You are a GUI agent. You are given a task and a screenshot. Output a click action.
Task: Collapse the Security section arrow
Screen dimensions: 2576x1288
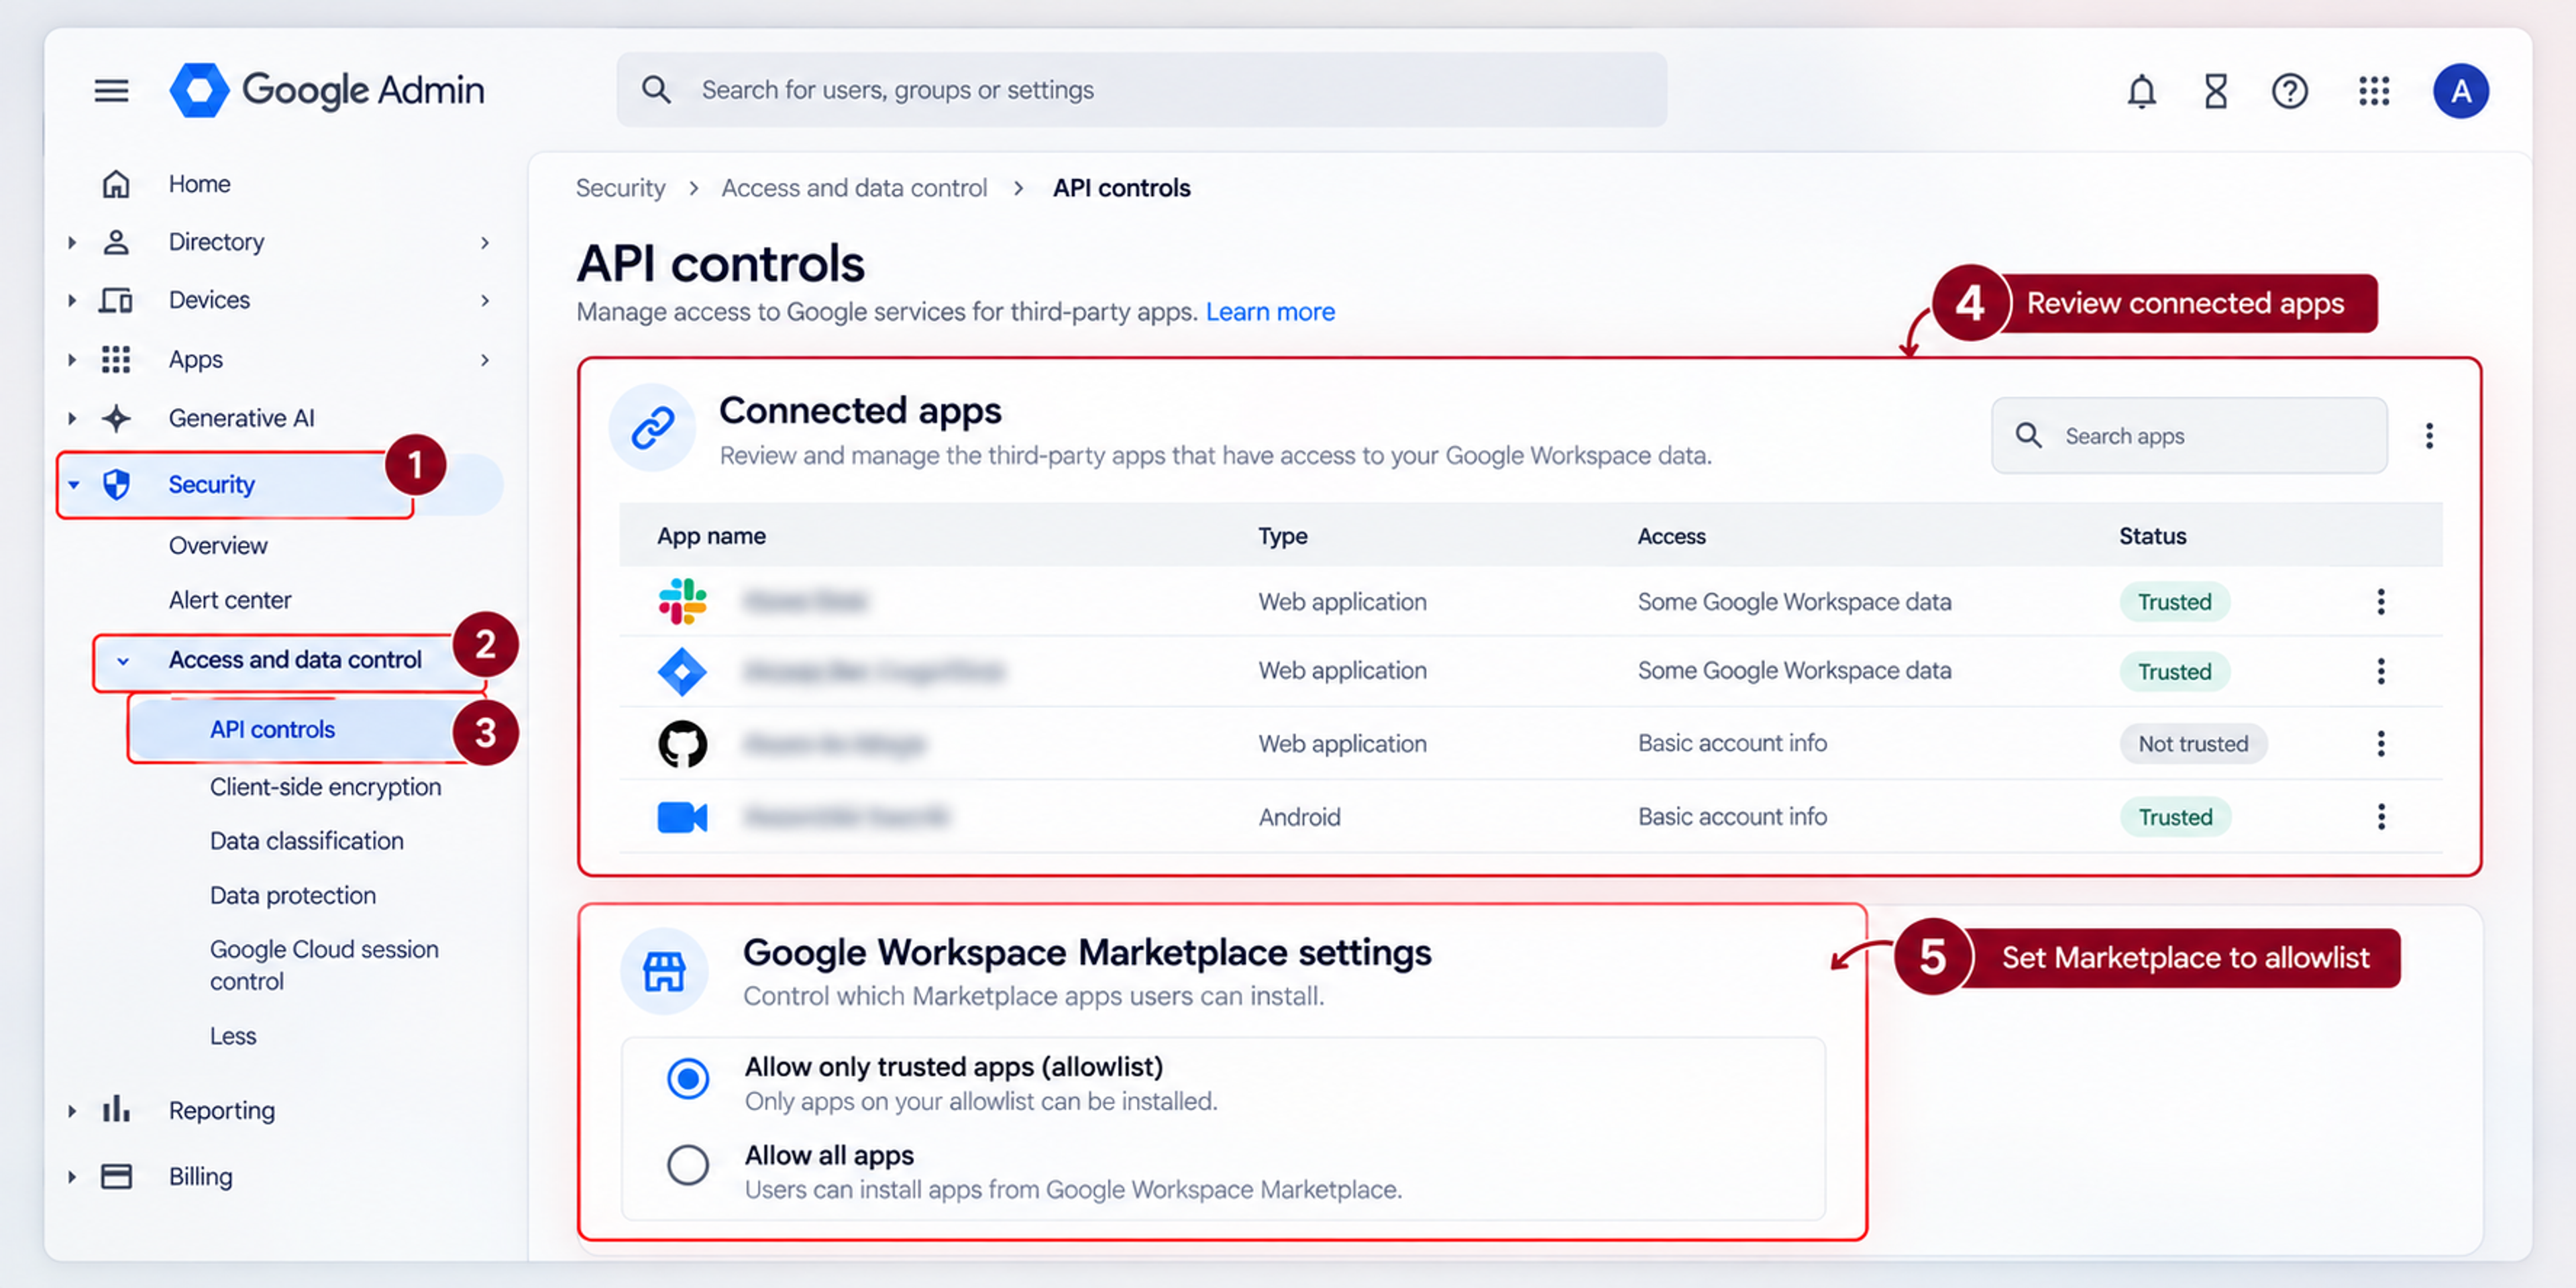[73, 485]
